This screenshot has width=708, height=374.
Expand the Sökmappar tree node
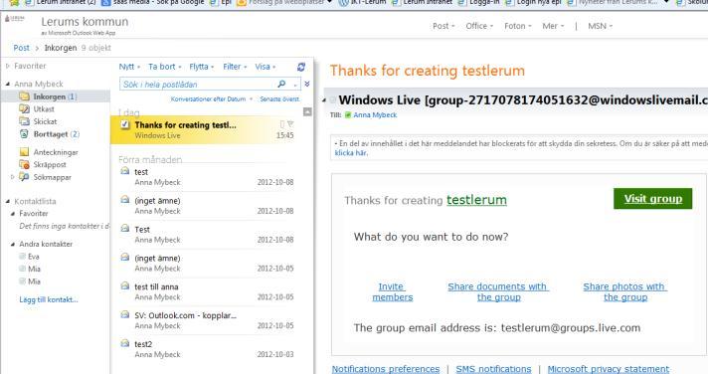pos(12,177)
